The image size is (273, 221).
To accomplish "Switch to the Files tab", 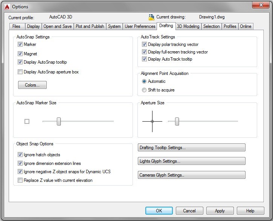I will click(x=17, y=26).
